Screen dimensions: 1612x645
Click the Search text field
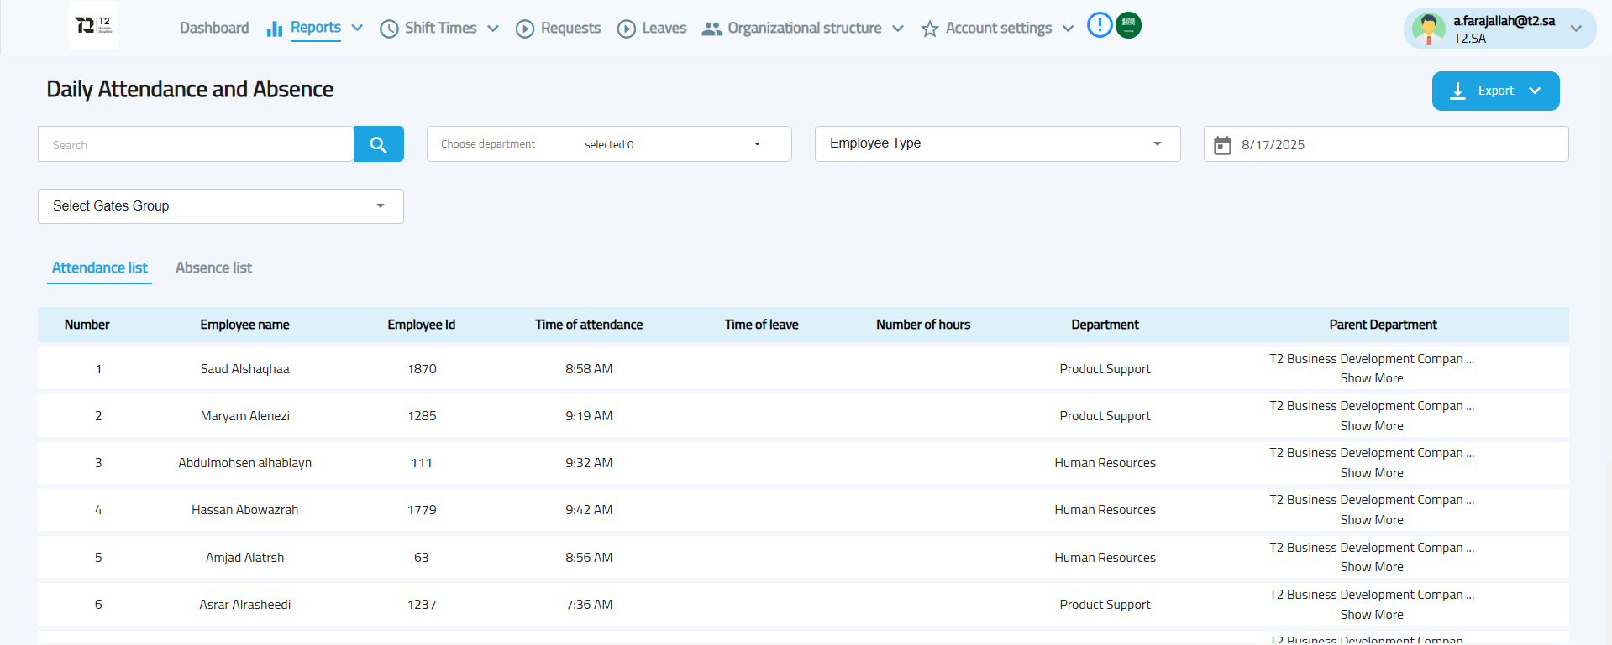point(196,144)
